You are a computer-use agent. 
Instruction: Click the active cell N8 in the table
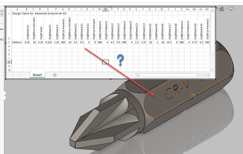click(x=105, y=62)
